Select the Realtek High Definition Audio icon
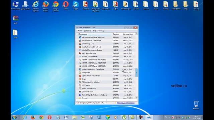214x120 pixels. 80,95
